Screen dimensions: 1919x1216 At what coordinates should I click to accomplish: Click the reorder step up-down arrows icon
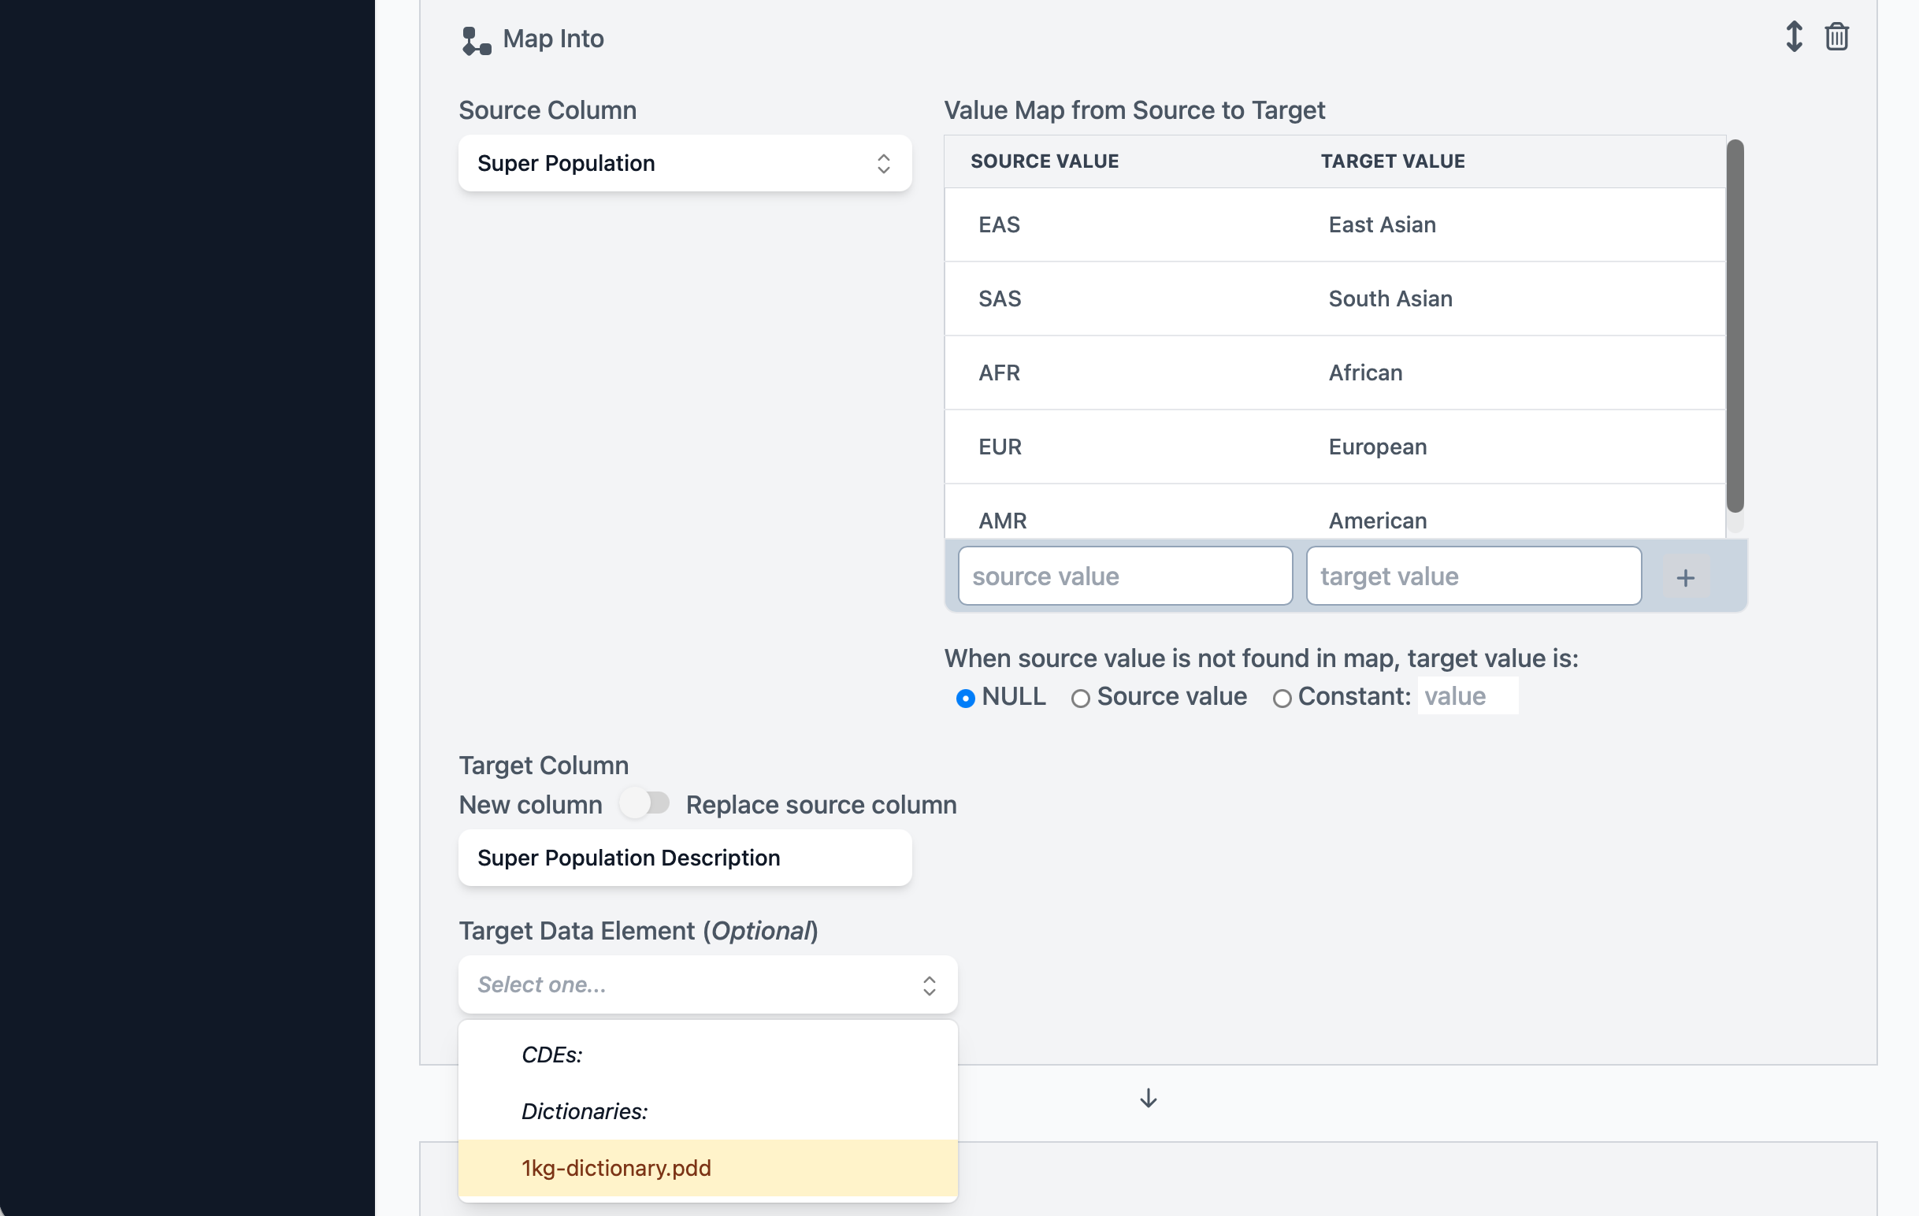1793,36
